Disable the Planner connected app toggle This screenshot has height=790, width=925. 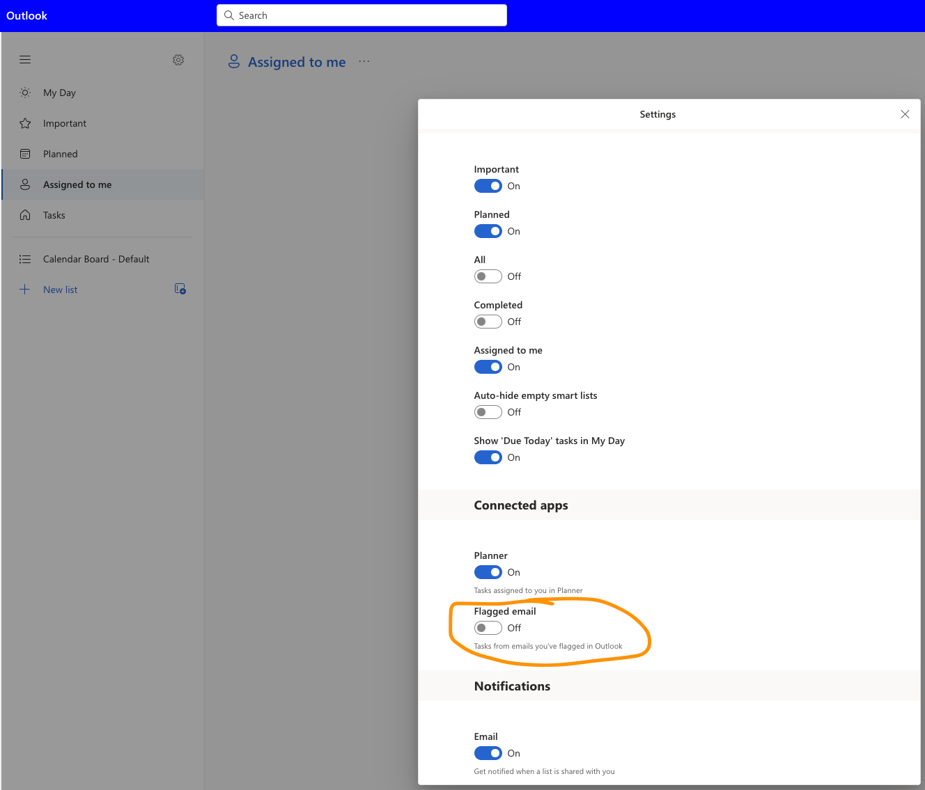pos(488,571)
